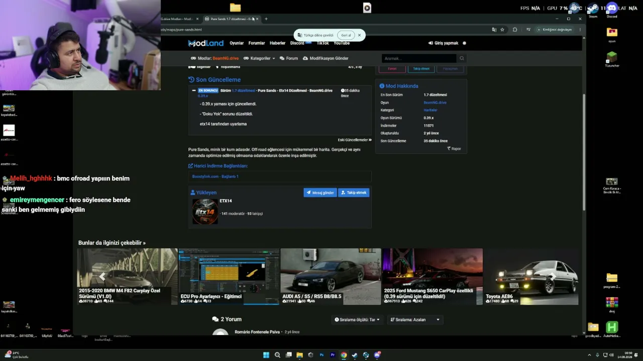Image resolution: width=643 pixels, height=361 pixels.
Task: Expand the Sıralama ölçütü dropdown
Action: click(357, 319)
